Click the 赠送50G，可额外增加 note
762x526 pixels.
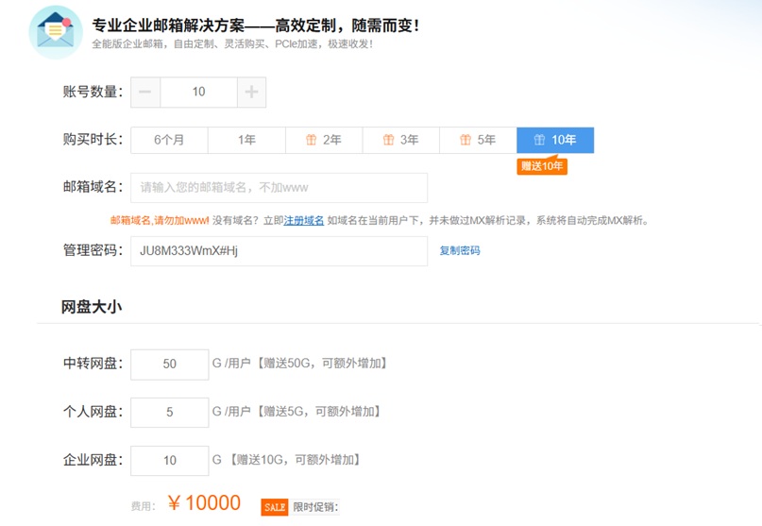322,364
